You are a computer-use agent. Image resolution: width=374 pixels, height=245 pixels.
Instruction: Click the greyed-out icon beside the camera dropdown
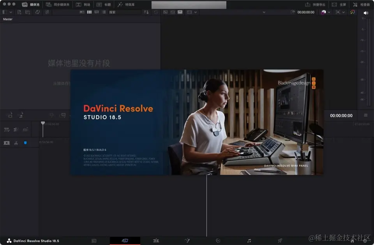[x=338, y=12]
